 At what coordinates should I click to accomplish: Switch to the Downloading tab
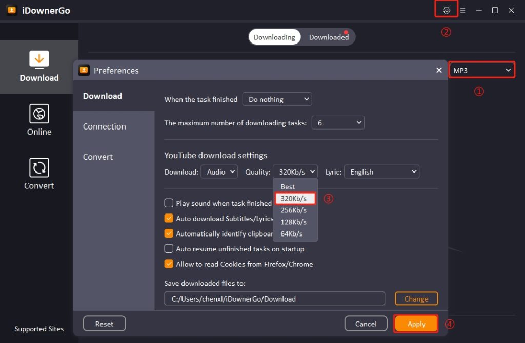tap(275, 37)
